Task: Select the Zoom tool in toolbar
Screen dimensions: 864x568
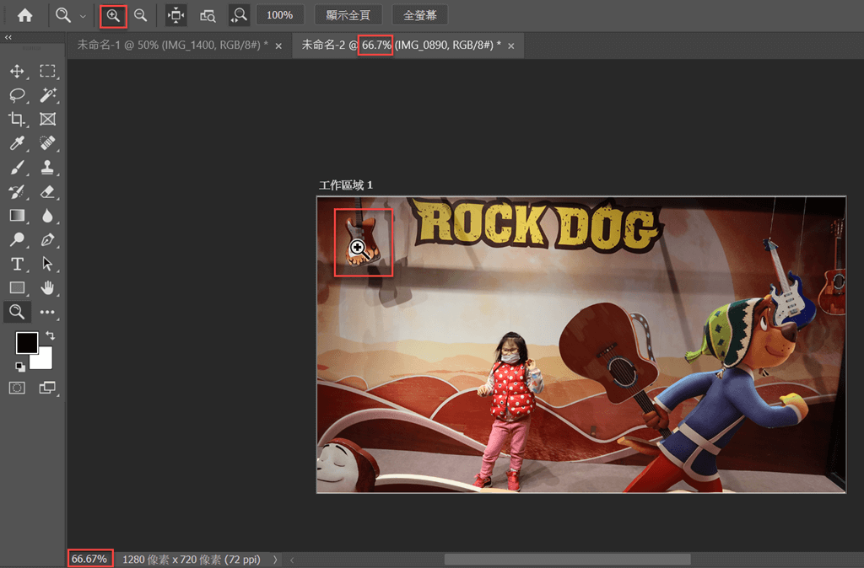Action: click(17, 312)
